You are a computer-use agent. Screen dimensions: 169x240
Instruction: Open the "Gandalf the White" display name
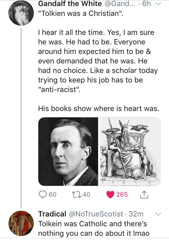pos(70,4)
